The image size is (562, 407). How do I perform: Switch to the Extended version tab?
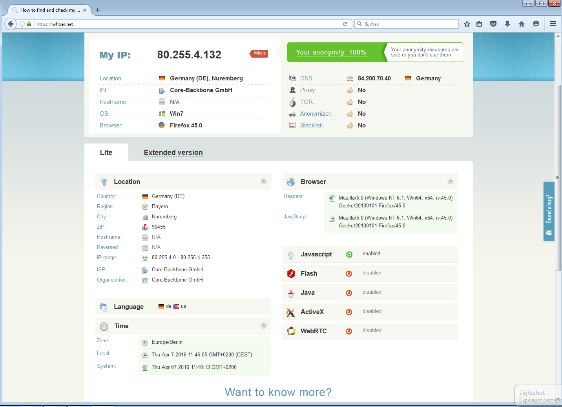(173, 153)
